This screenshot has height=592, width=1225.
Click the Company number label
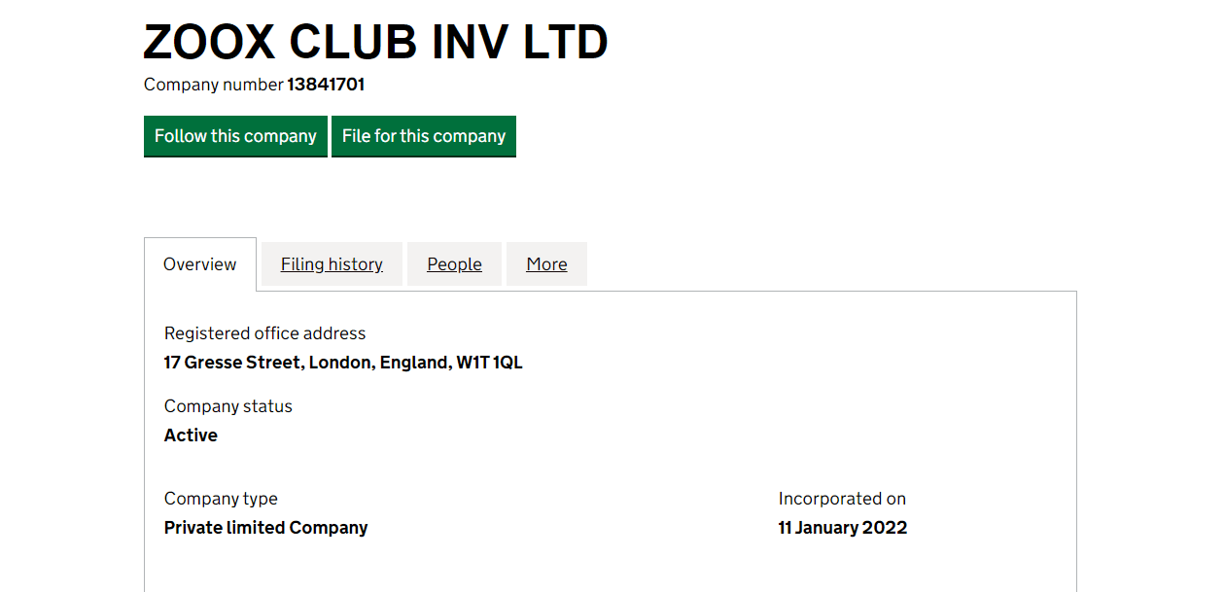(x=213, y=85)
